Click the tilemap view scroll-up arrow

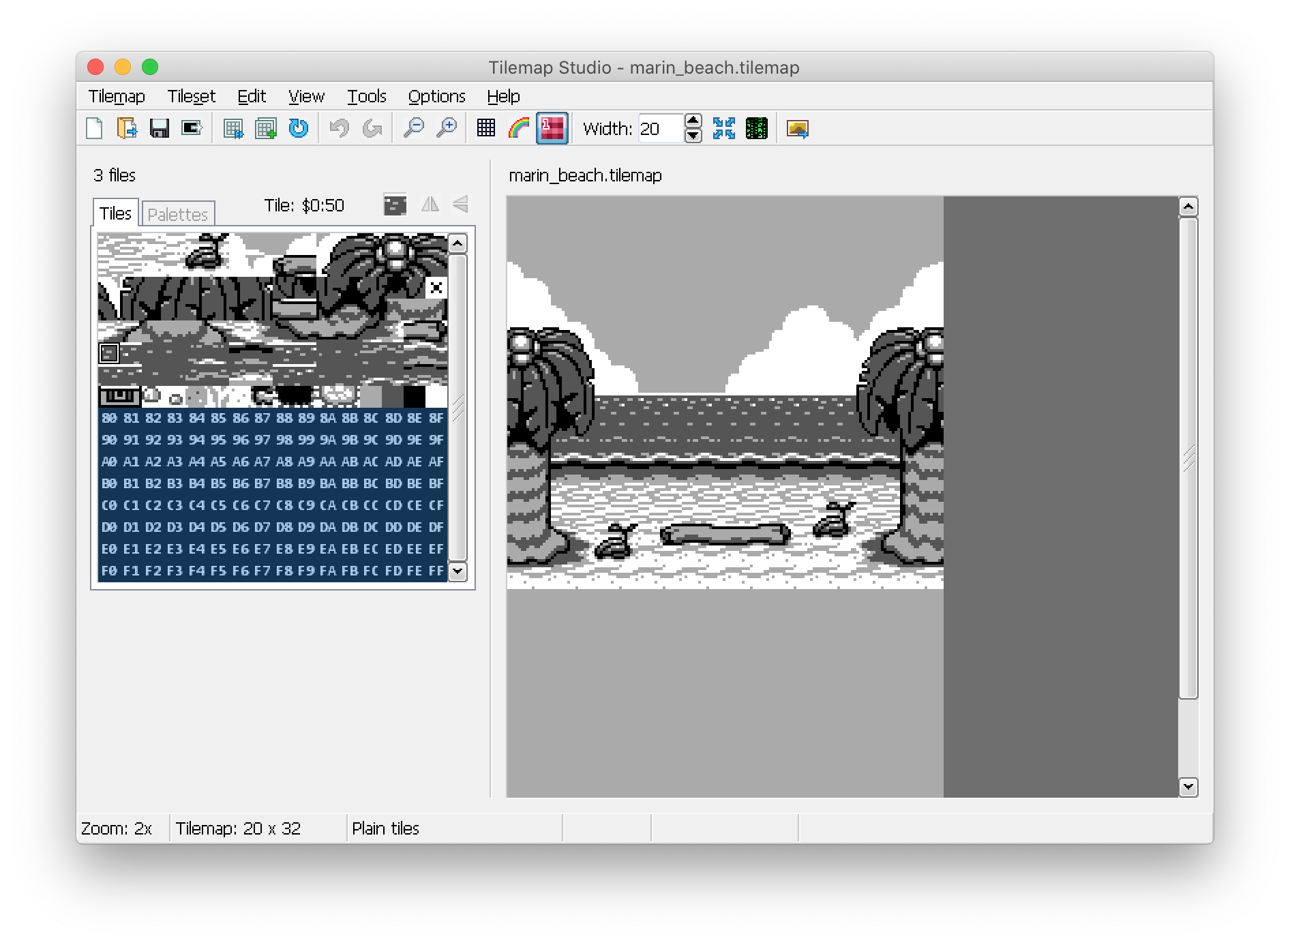[1188, 206]
